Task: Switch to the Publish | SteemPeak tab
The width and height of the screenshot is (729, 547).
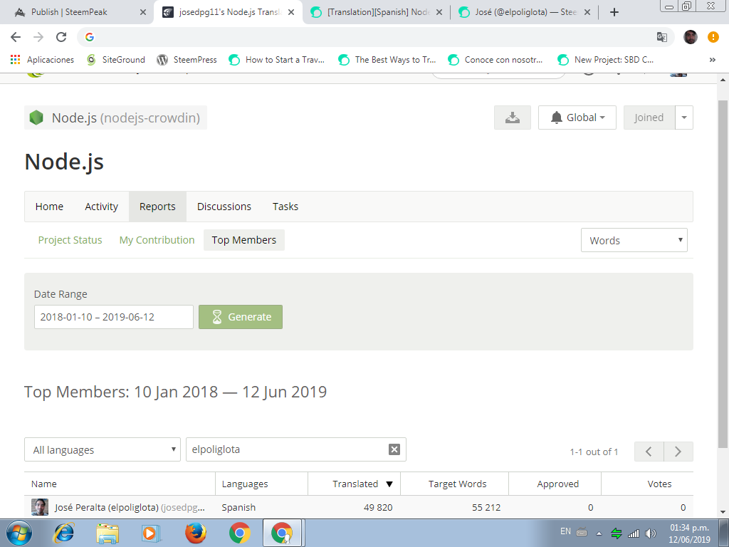Action: click(x=70, y=12)
